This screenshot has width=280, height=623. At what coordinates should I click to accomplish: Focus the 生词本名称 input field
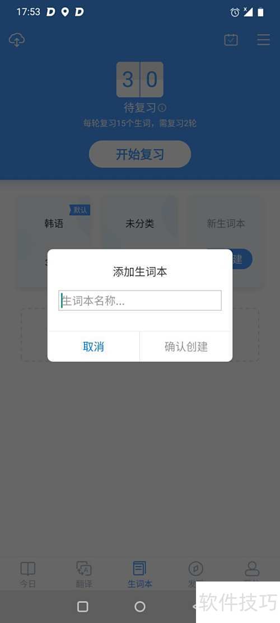coord(140,301)
